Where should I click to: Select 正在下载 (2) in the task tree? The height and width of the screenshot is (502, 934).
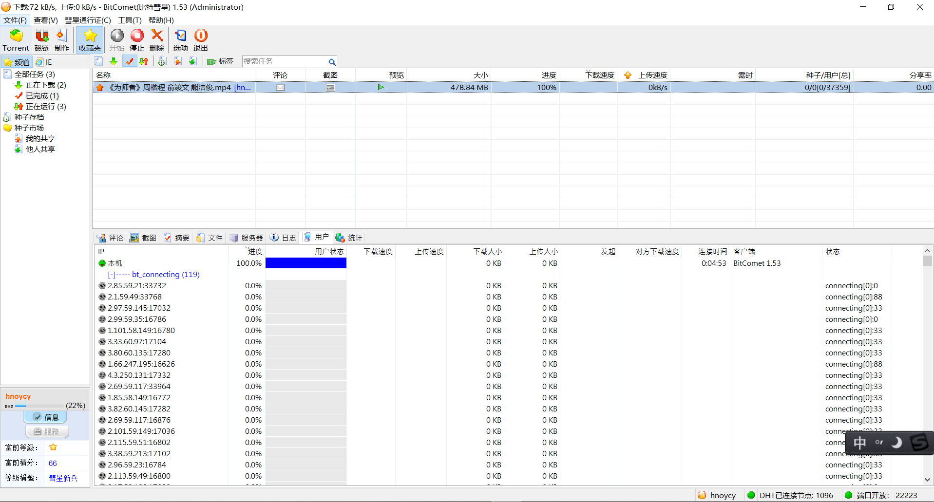(x=45, y=85)
